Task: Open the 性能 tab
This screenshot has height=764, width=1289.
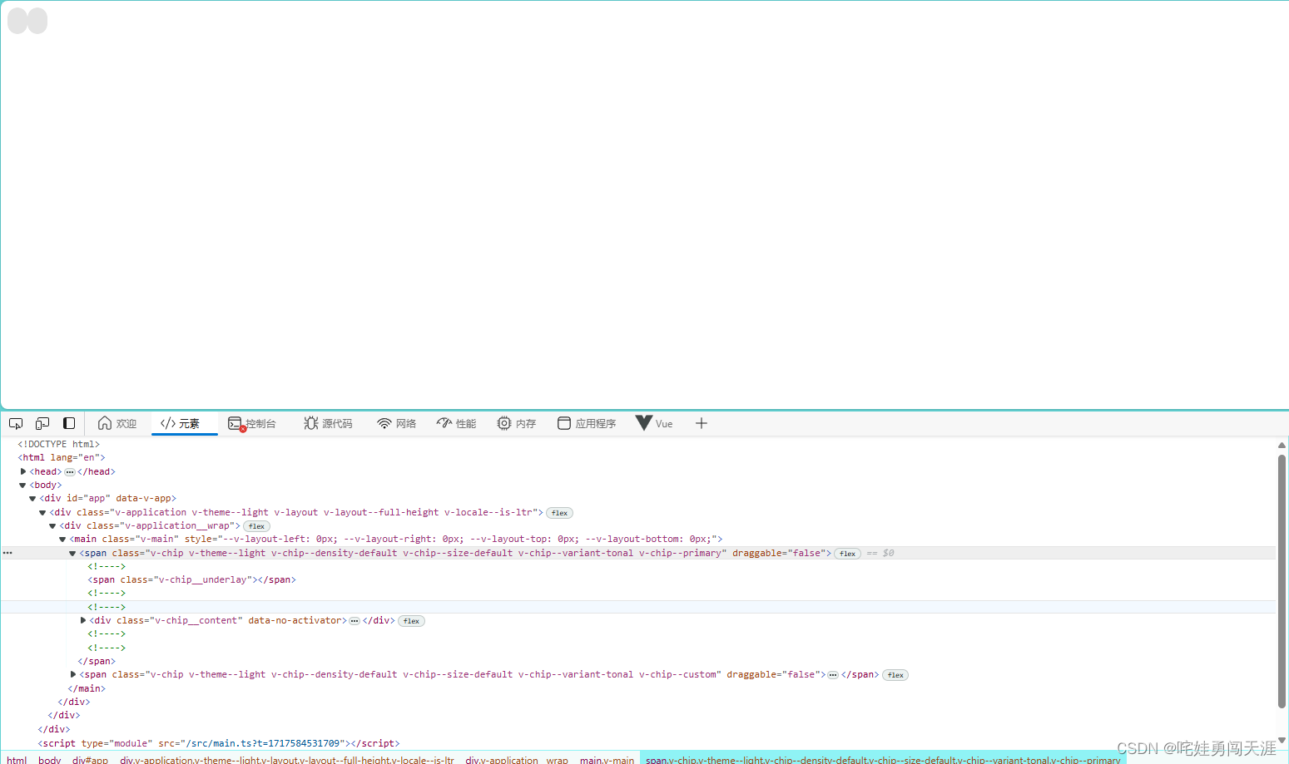Action: 456,423
